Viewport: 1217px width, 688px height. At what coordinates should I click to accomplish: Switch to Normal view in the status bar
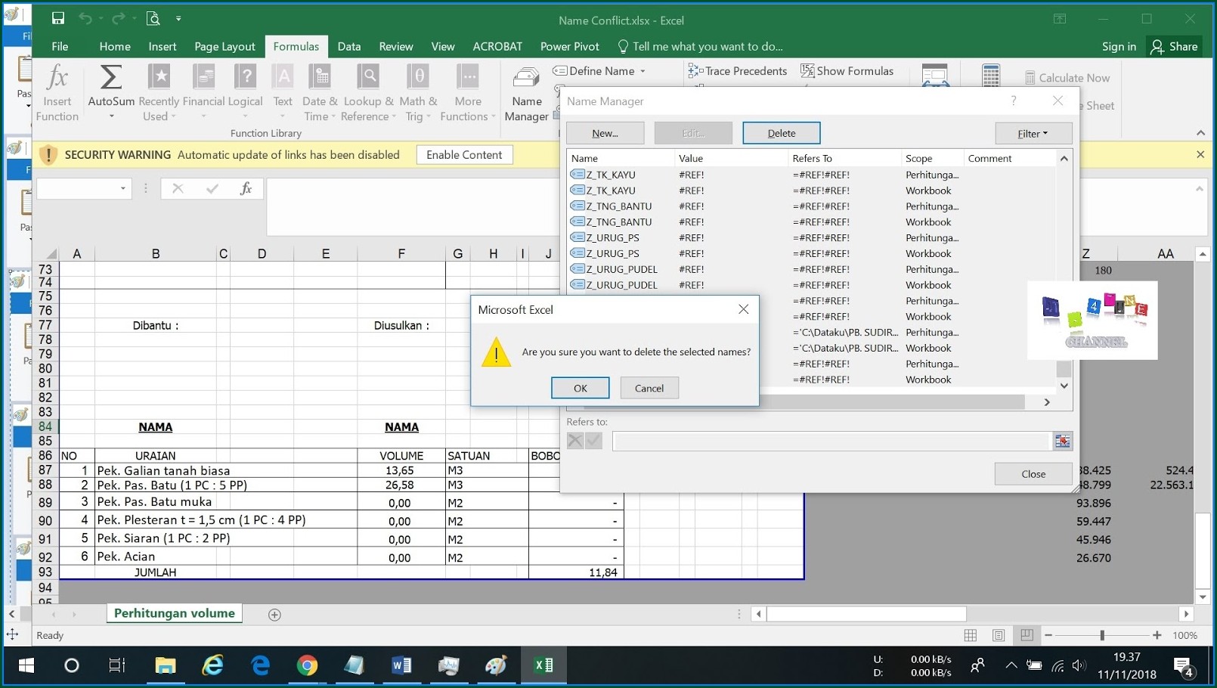coord(971,635)
